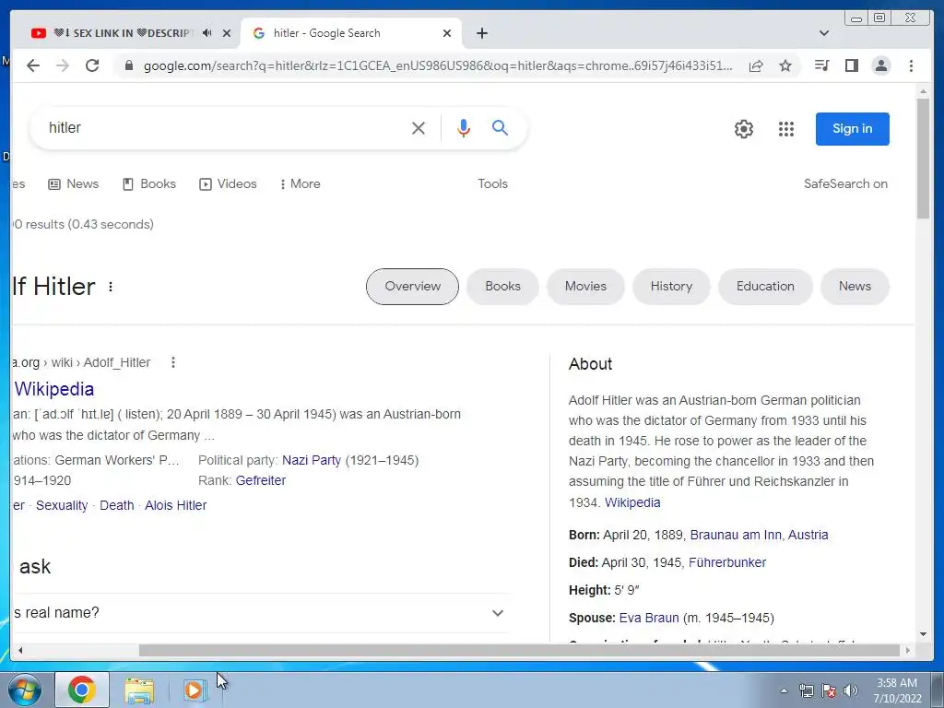944x708 pixels.
Task: Click the Sign in button
Action: point(852,129)
